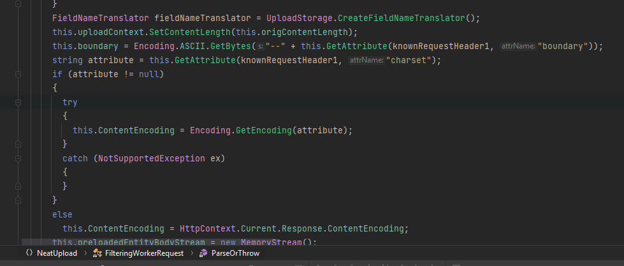Click the "s:" inlay hint before "--"
624x266 pixels.
(261, 46)
